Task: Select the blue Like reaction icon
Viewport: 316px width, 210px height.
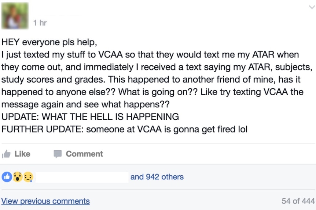Action: point(7,177)
